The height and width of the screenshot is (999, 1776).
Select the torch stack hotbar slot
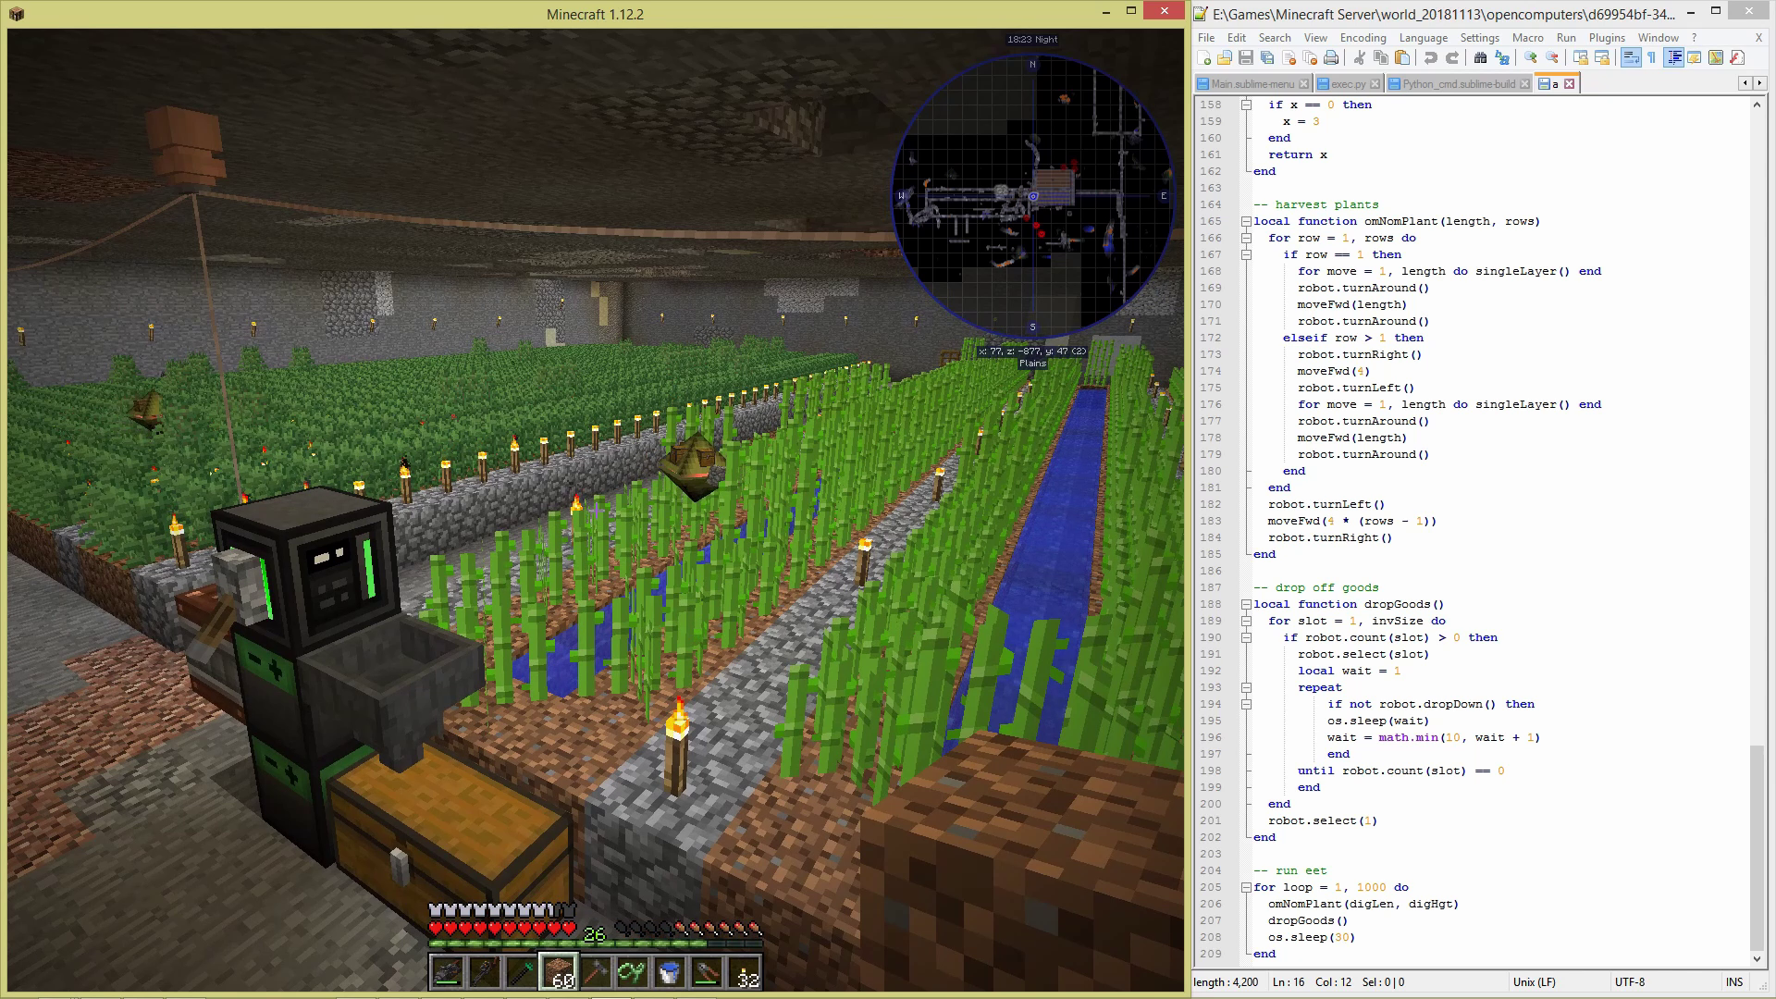(744, 972)
